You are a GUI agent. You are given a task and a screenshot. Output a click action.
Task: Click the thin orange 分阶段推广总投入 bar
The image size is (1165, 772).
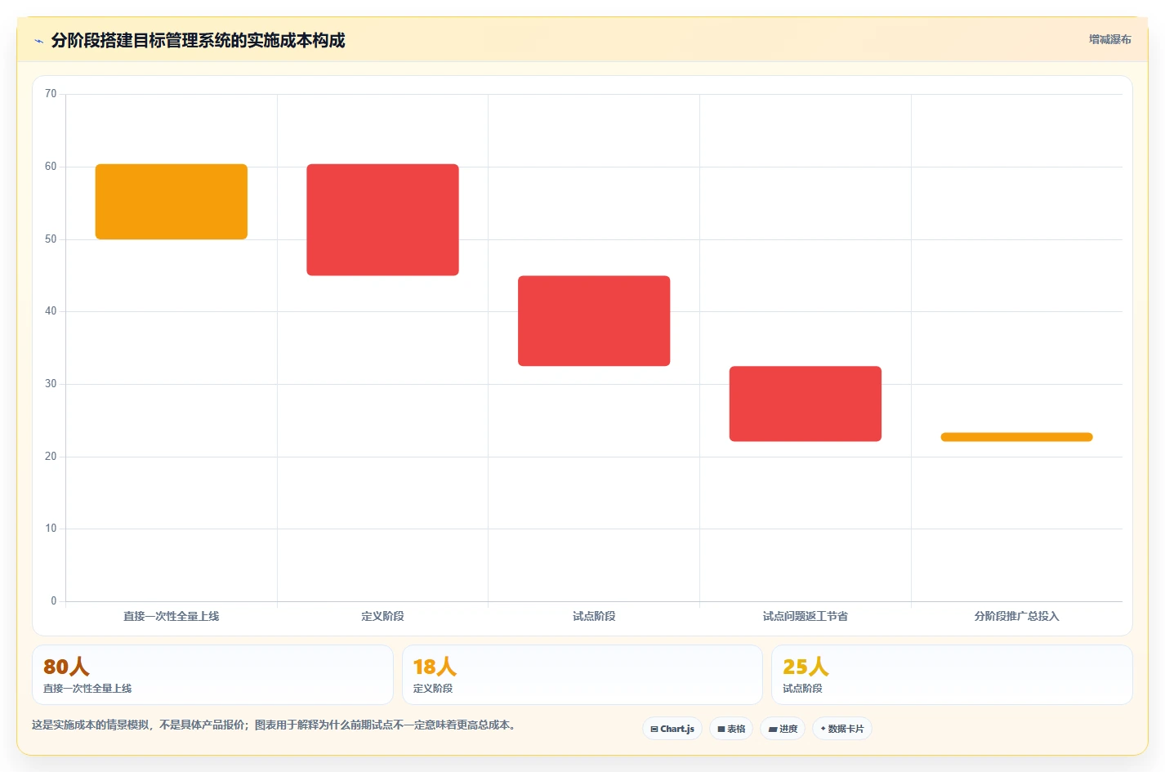coord(1016,437)
